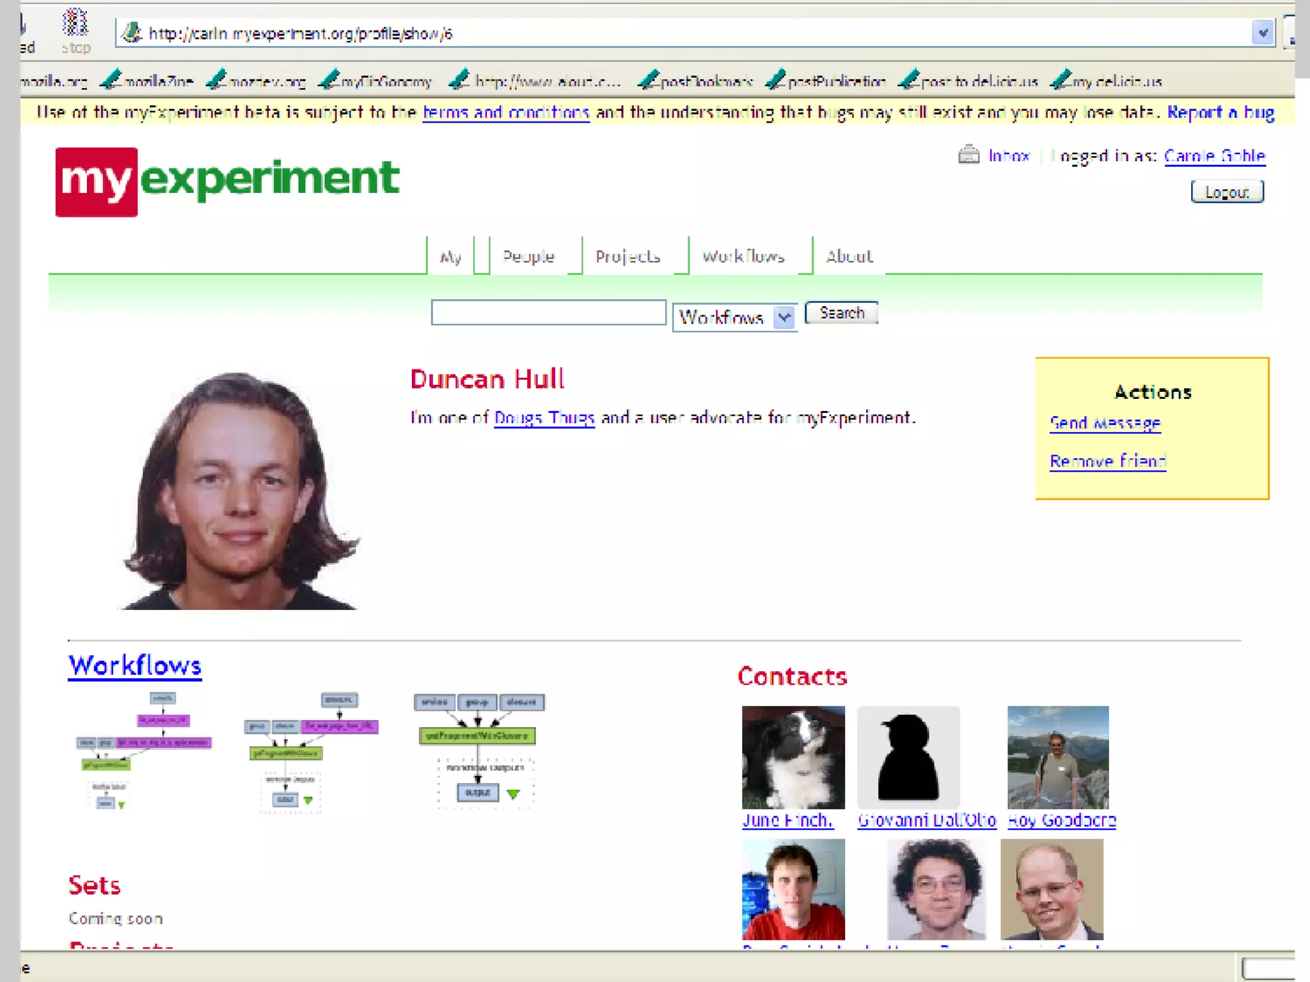Click the site icon in address bar

(x=132, y=33)
